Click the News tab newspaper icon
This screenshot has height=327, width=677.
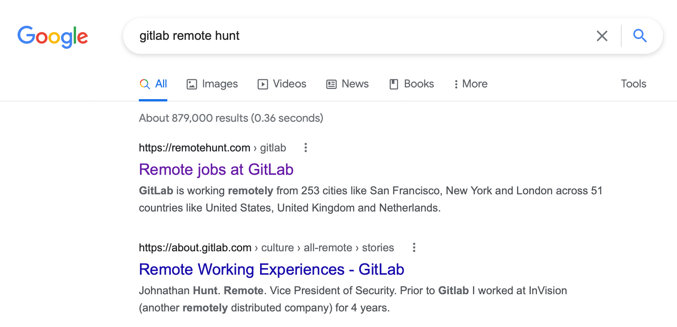click(331, 84)
